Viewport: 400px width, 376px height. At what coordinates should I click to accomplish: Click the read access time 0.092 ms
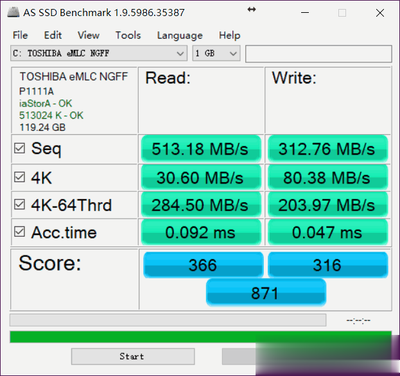[201, 232]
